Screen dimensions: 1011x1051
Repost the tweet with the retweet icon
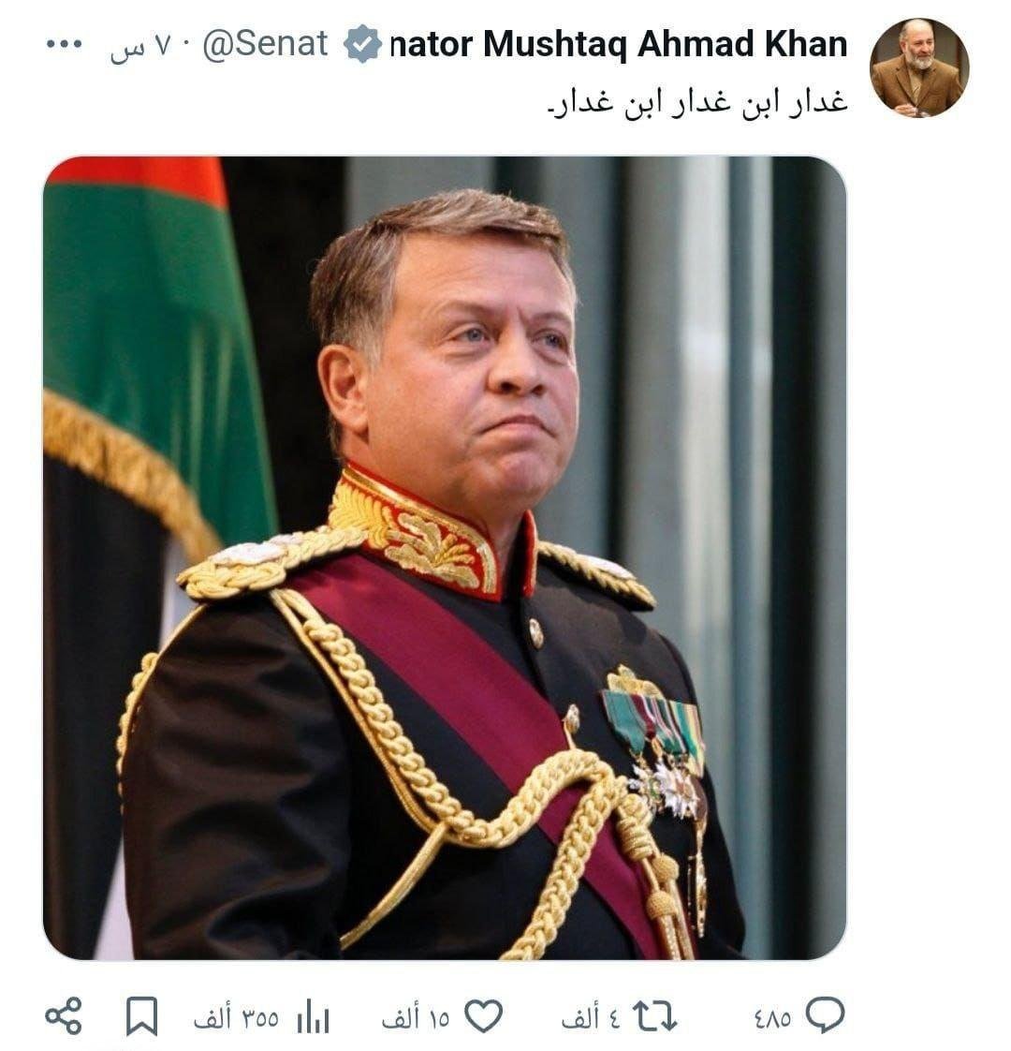pos(655,1016)
